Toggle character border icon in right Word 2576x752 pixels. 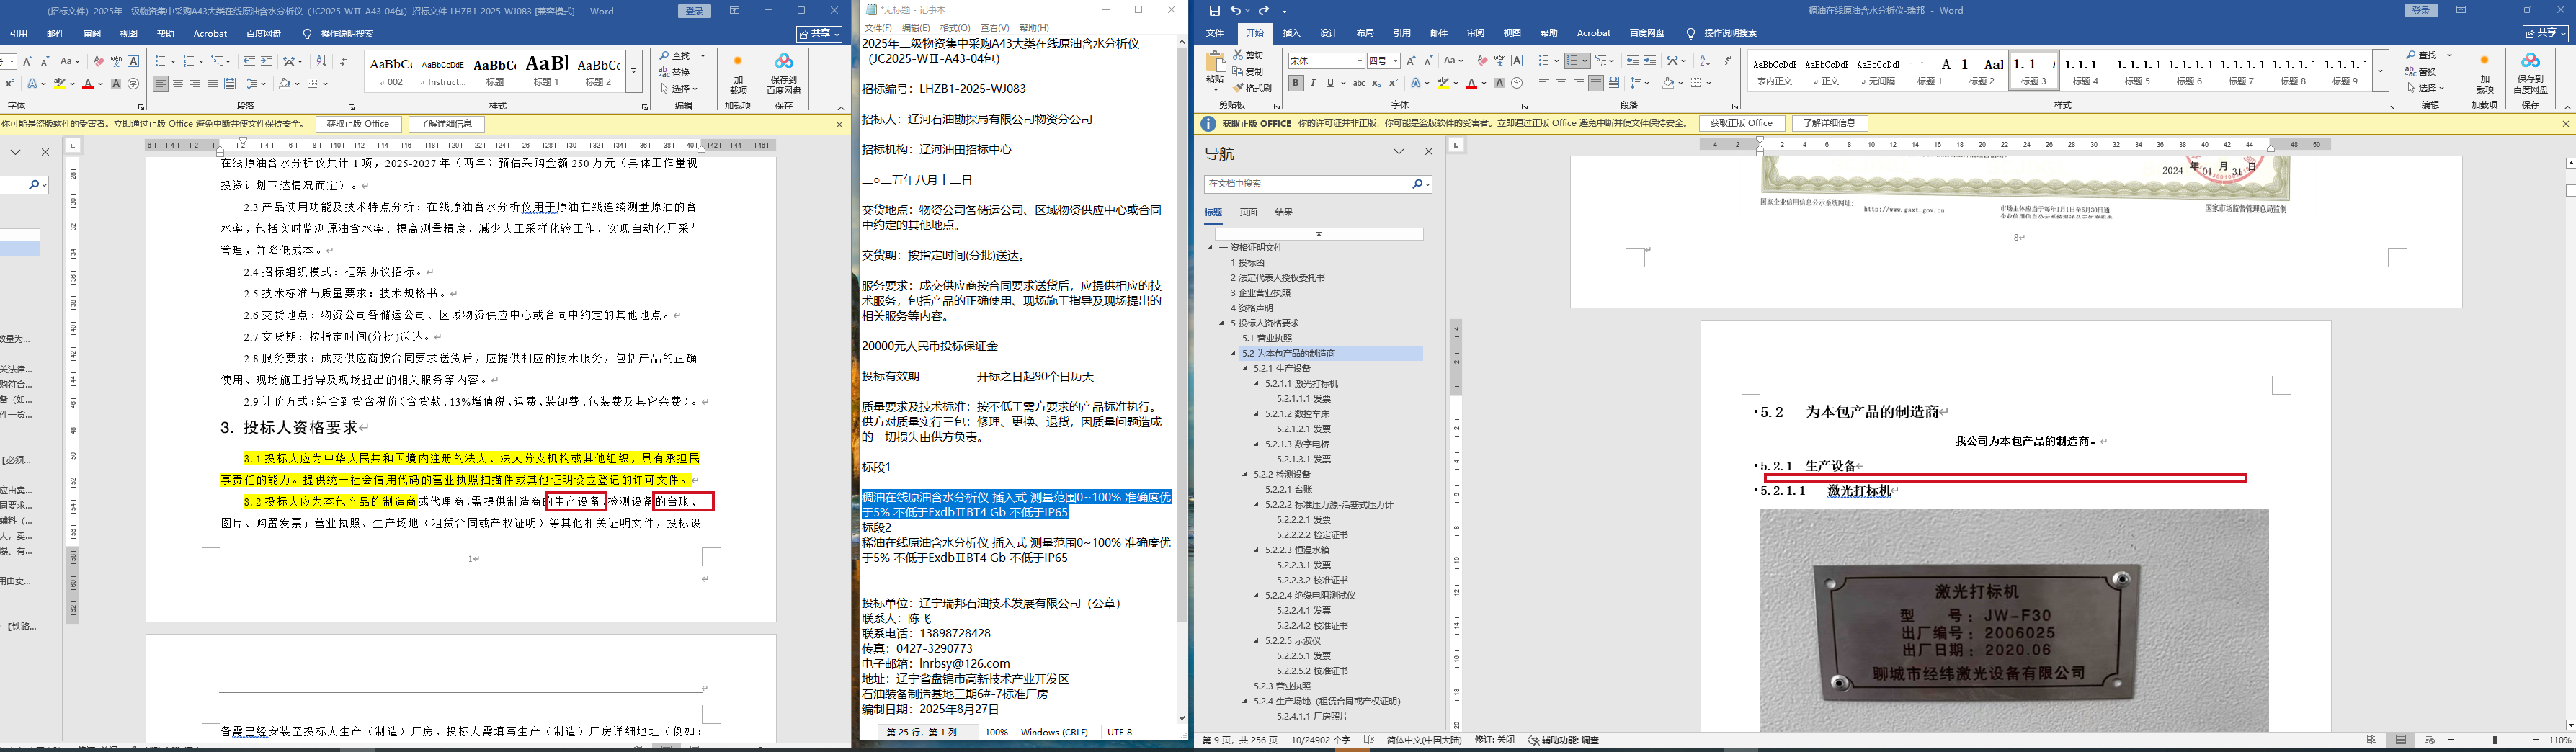[1517, 61]
